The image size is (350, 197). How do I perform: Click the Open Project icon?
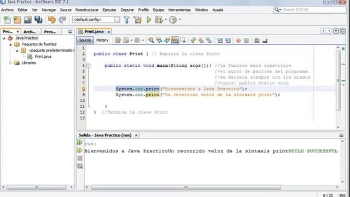[28, 20]
